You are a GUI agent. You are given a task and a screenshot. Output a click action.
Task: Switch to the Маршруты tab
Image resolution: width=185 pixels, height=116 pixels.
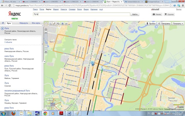24,23
